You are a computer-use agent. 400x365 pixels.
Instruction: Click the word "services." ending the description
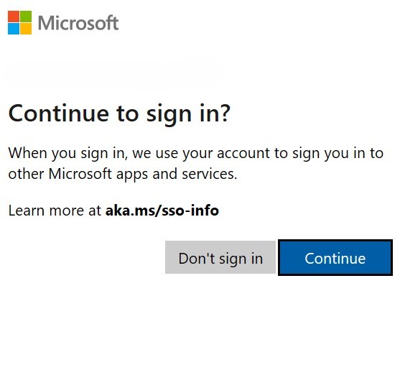coord(210,174)
